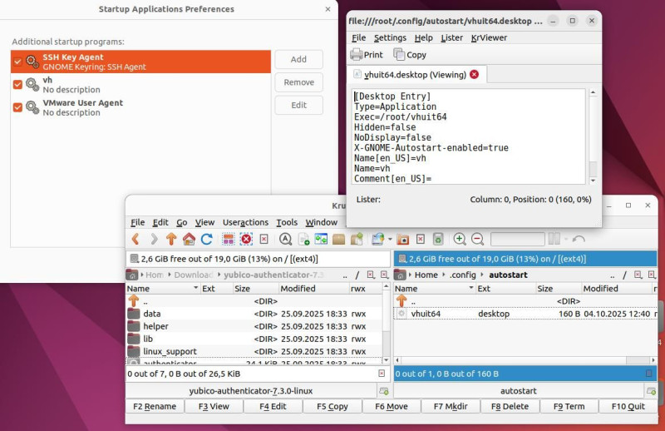The image size is (665, 431).
Task: Click right panel media/home breadcrumb icon
Action: pos(400,275)
